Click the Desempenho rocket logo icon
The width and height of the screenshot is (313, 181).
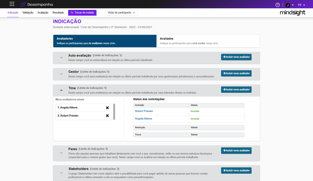(x=23, y=5)
